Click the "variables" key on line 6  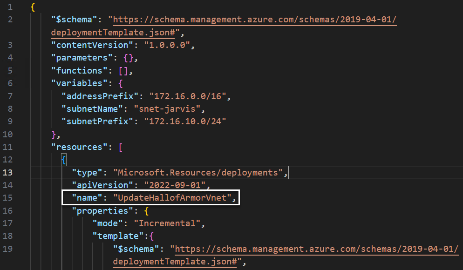[80, 83]
